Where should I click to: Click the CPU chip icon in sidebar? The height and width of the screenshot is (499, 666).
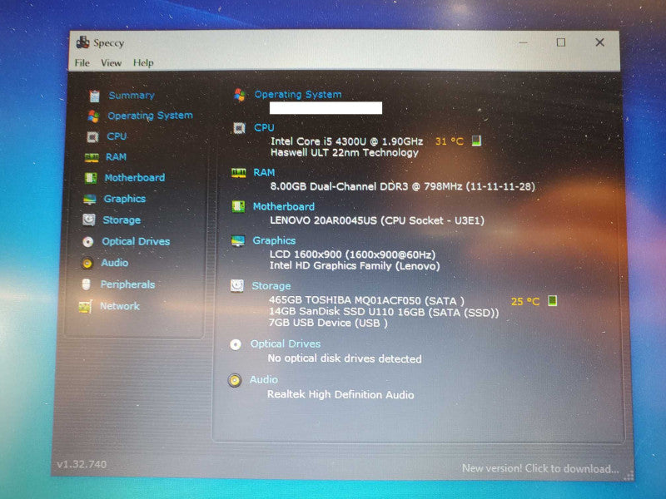[x=92, y=136]
